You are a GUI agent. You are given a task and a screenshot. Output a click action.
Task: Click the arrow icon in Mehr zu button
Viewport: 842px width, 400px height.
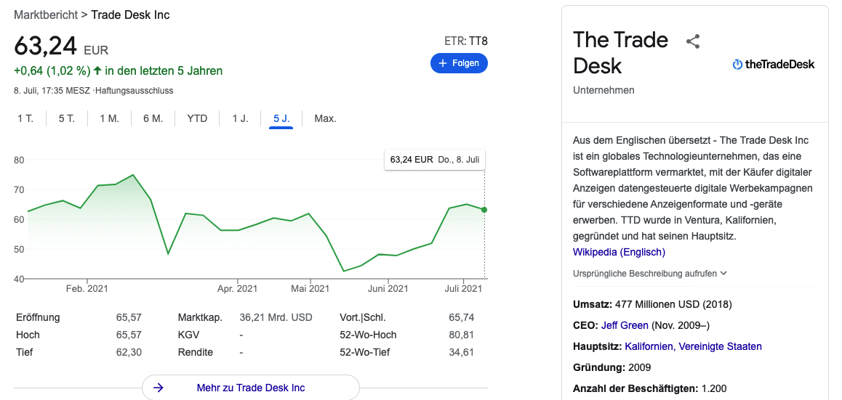coord(158,388)
